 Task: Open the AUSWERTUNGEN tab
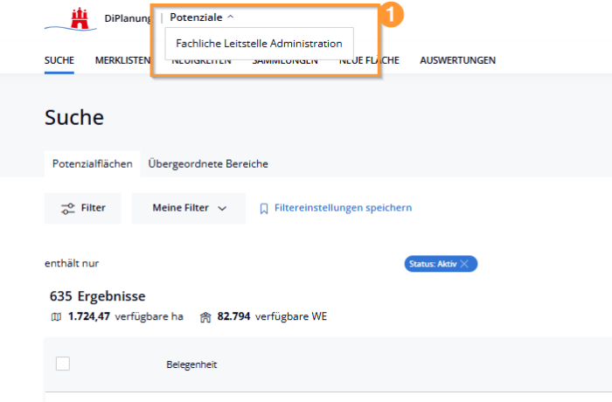point(457,60)
